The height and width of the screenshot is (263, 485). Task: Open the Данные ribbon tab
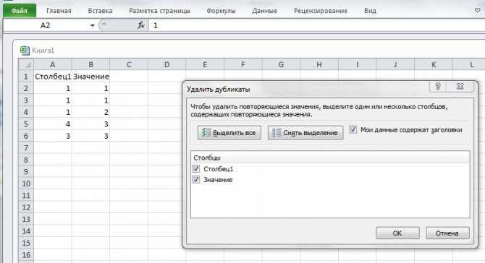(x=264, y=11)
